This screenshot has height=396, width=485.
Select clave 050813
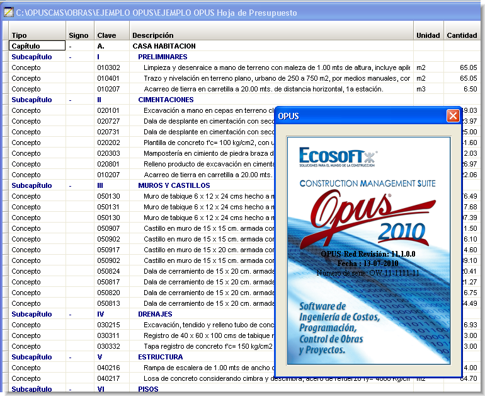108,303
